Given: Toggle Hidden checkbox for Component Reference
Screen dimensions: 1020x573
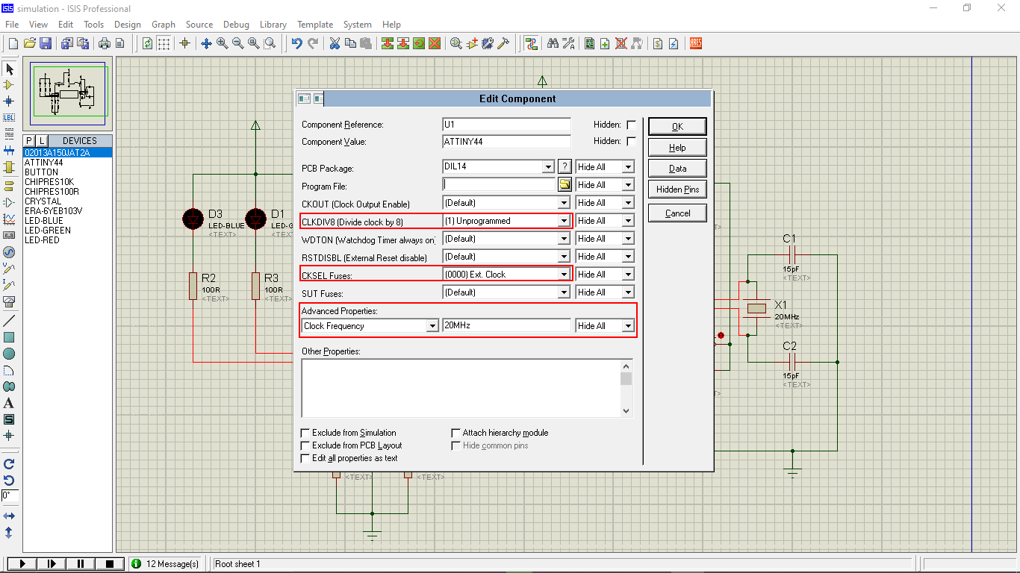Looking at the screenshot, I should tap(631, 125).
